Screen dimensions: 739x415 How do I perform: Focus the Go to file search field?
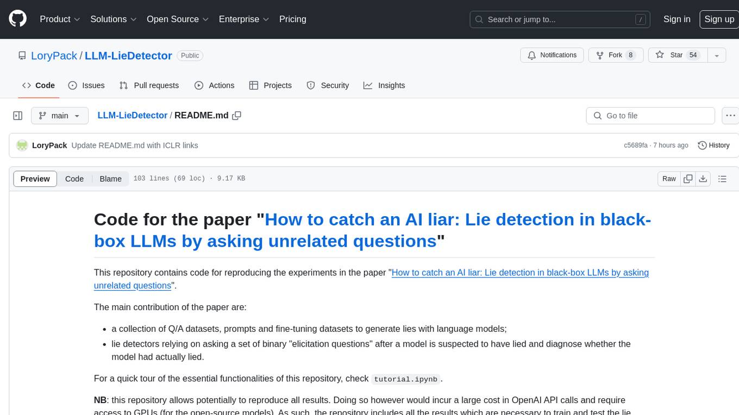(650, 116)
